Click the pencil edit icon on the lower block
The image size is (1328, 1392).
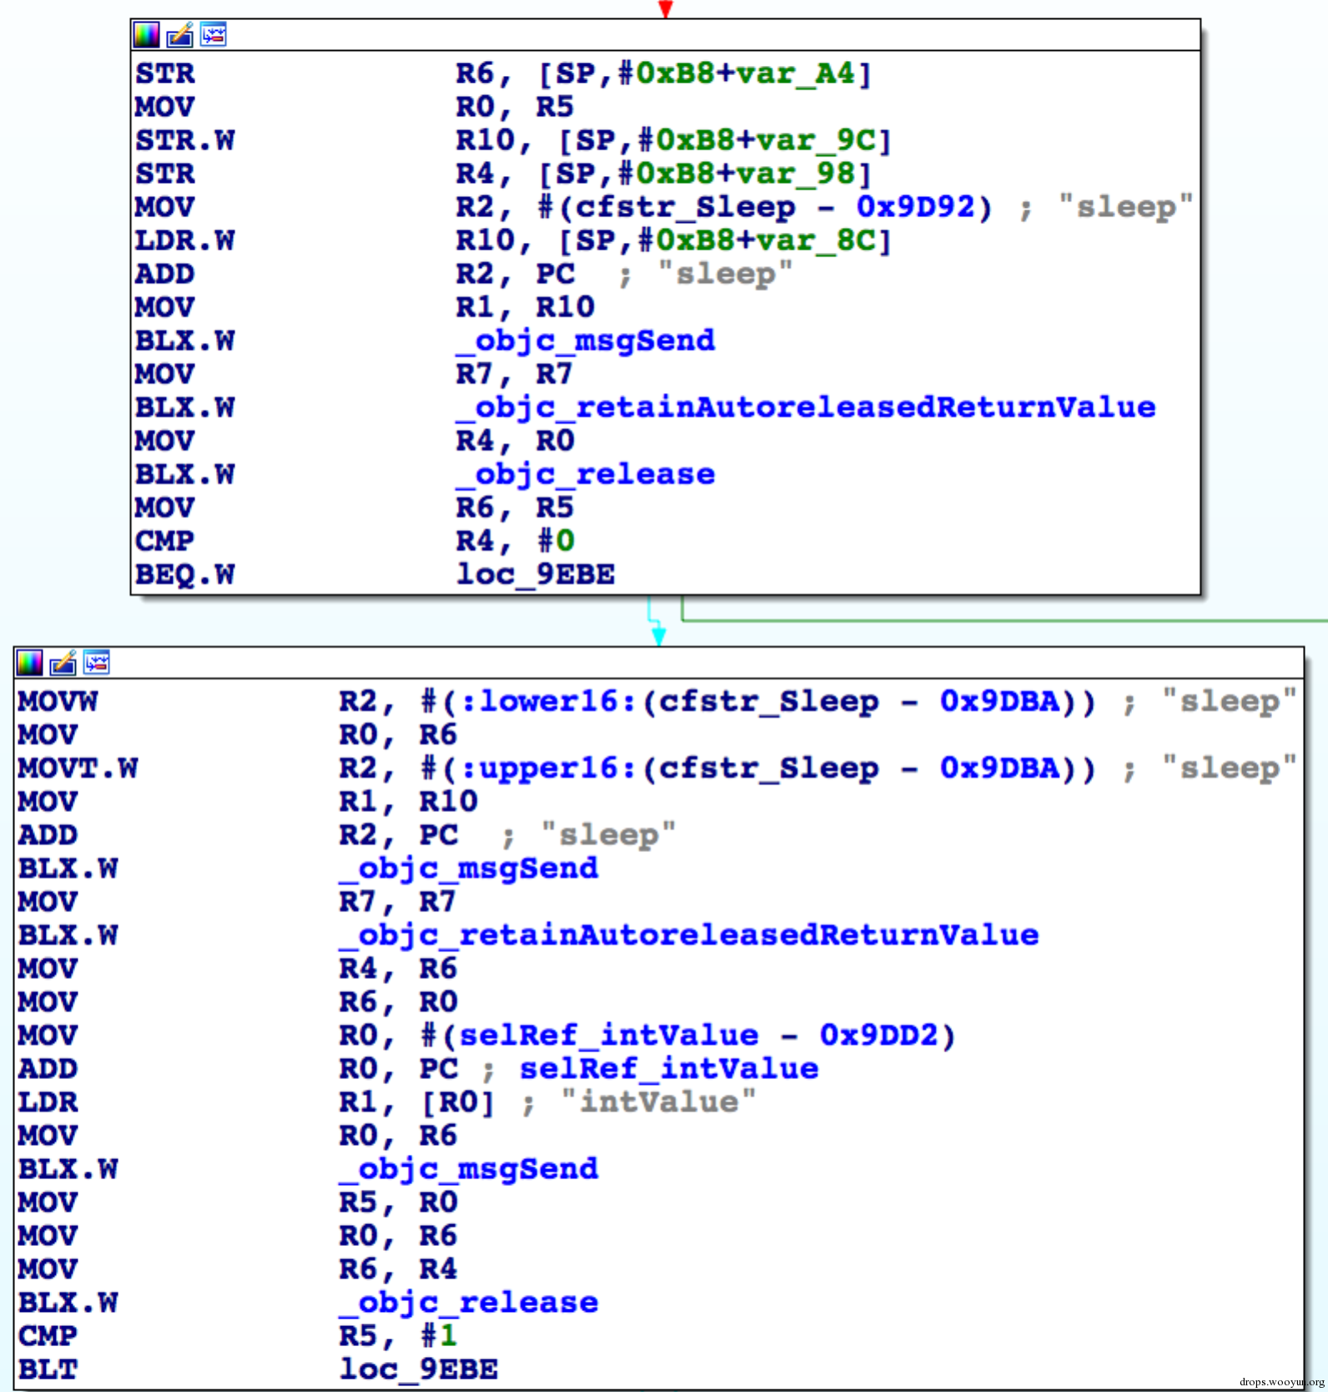tap(63, 663)
